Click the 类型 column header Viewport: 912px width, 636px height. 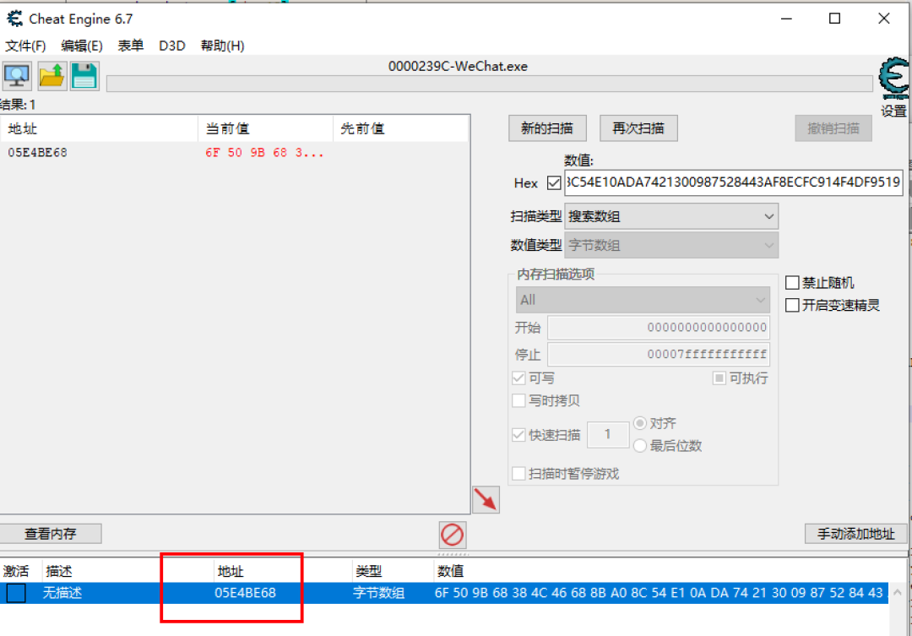coord(369,572)
